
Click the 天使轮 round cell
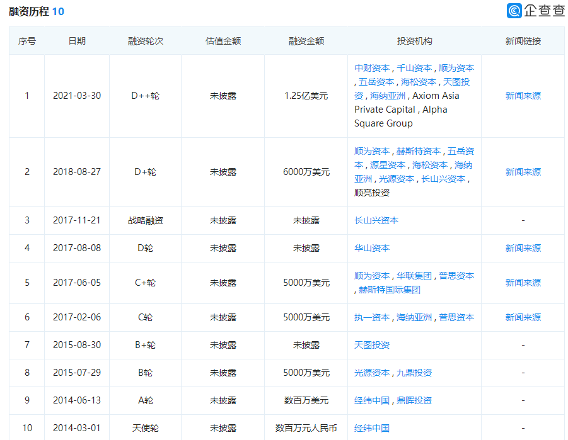(x=146, y=429)
